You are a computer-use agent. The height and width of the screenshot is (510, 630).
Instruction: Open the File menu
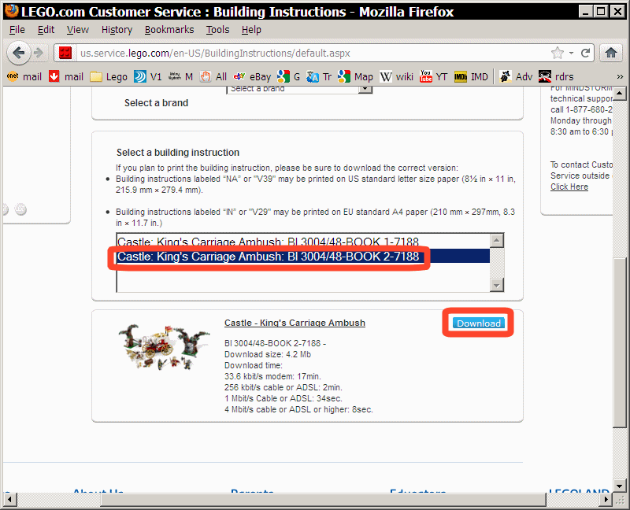tap(17, 30)
